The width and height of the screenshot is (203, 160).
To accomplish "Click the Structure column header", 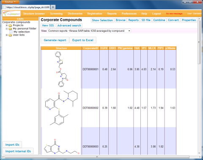I will 61,48.
